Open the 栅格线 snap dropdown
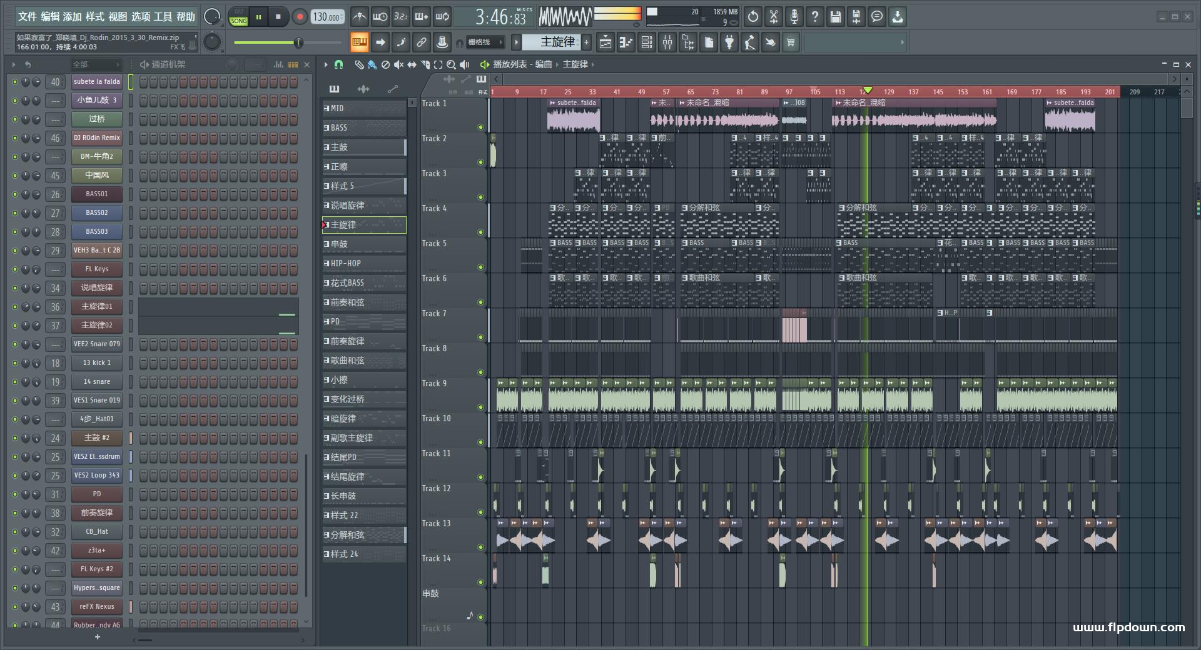The height and width of the screenshot is (650, 1201). (485, 42)
